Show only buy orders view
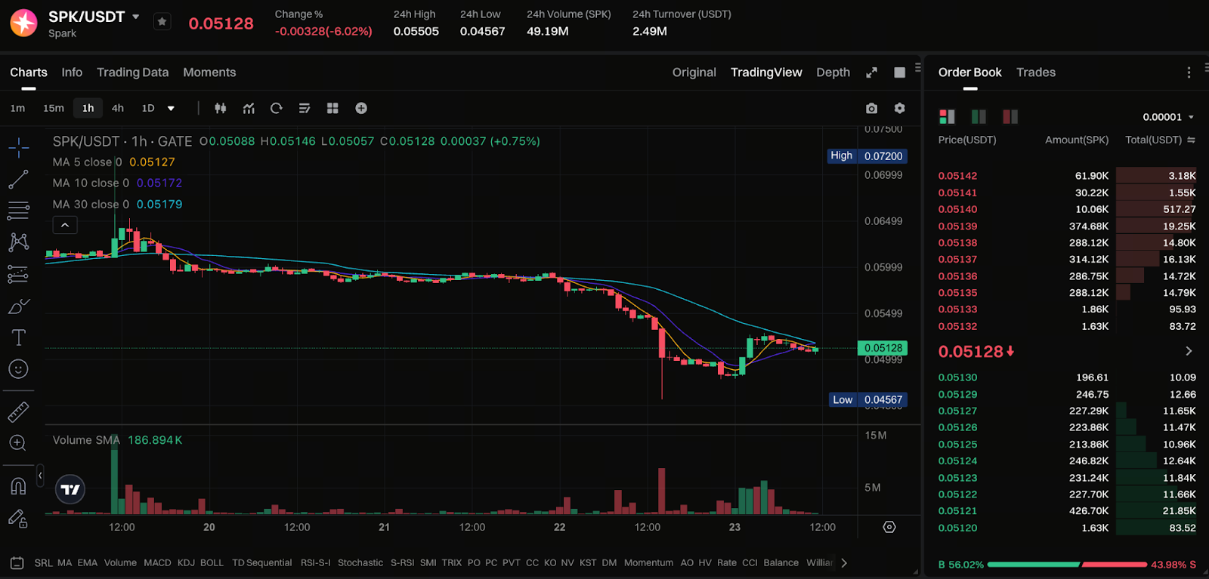Screen dimensions: 1209x579 click(x=979, y=116)
